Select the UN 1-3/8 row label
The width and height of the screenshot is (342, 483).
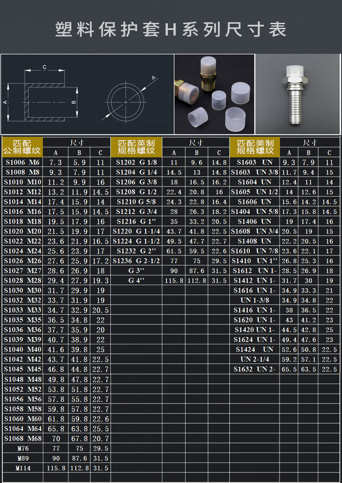coord(255,300)
